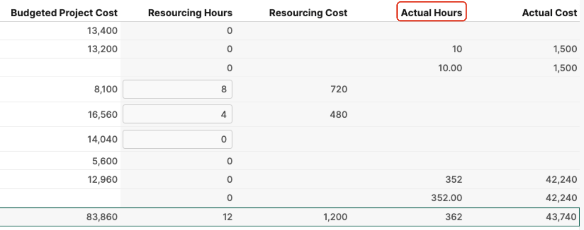Select Actual Cost 42,240 in the 12,960 row
Screen dimensions: 584x230
pyautogui.click(x=561, y=179)
